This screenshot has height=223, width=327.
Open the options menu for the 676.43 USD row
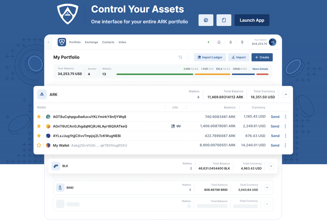pyautogui.click(x=285, y=136)
